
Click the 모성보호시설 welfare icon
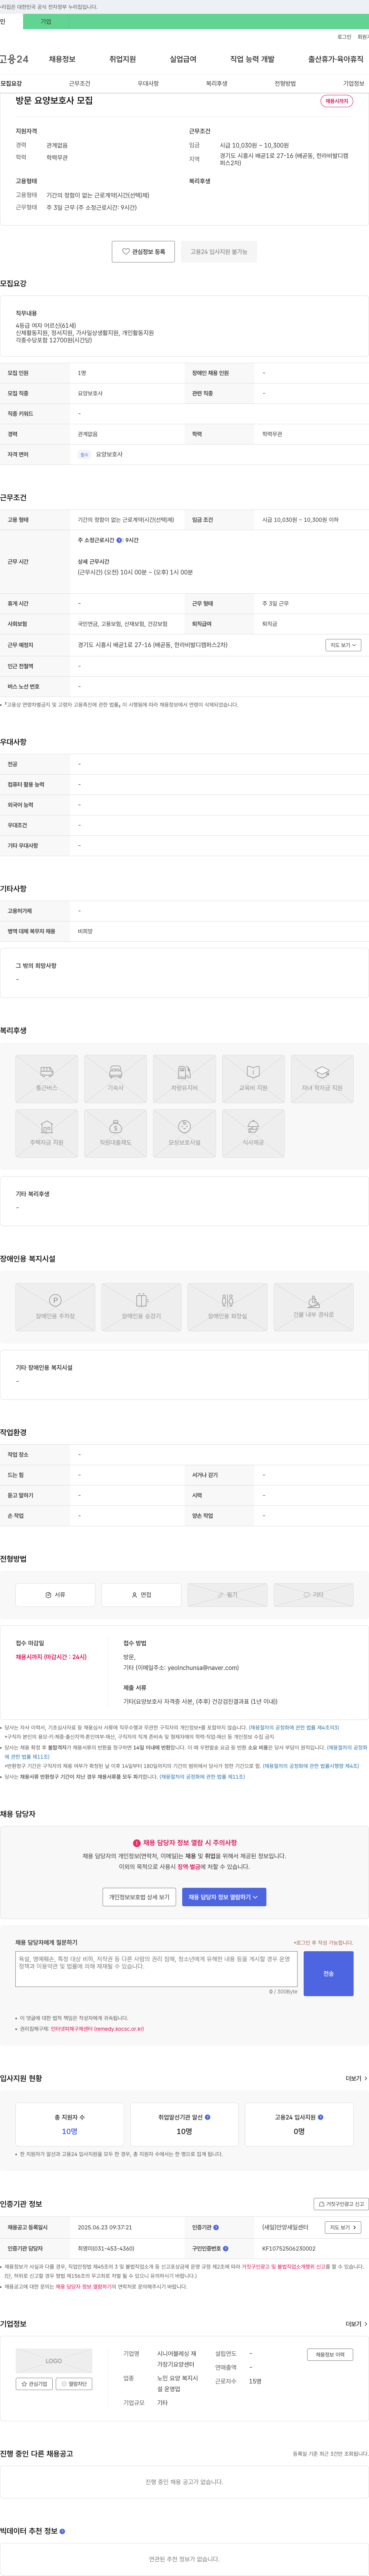tap(184, 1133)
